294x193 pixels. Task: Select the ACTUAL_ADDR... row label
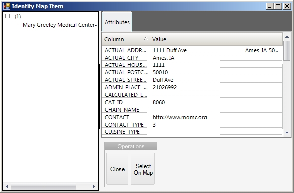125,50
